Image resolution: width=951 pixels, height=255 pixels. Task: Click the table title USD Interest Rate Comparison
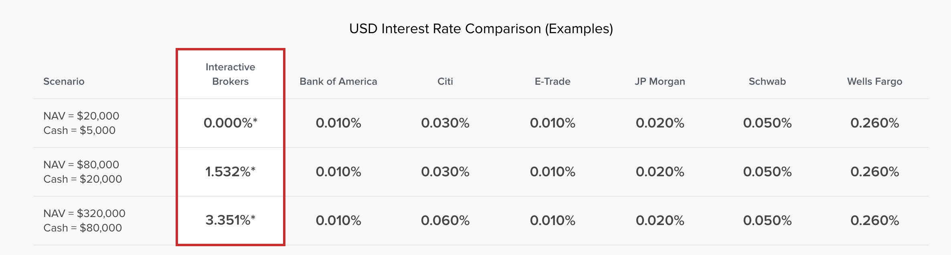481,29
